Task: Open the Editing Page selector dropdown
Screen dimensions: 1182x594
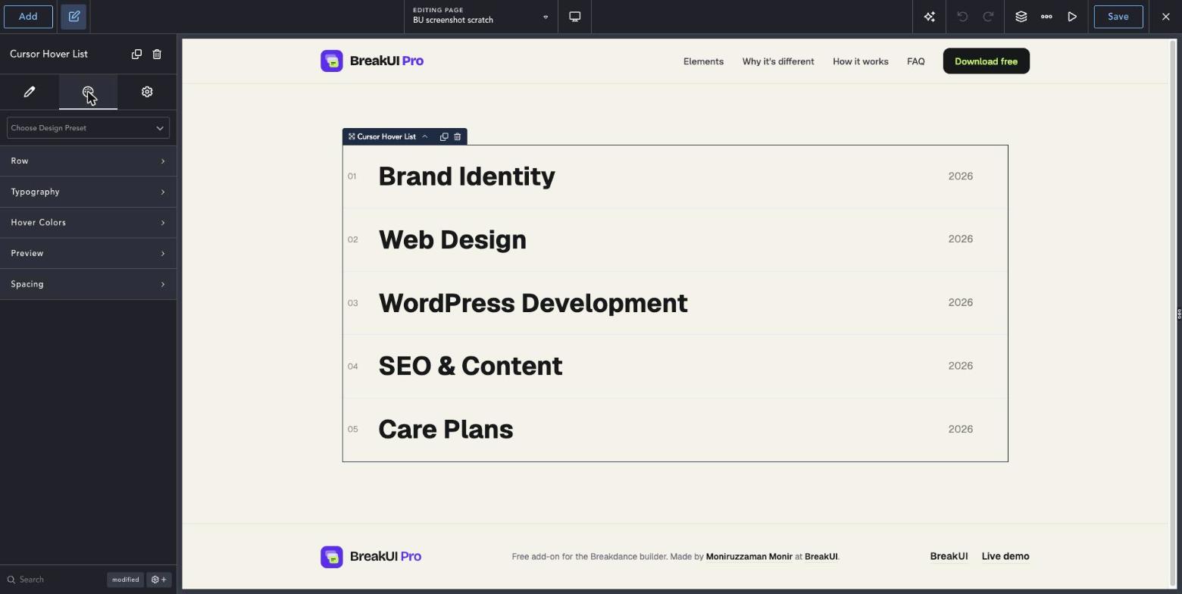Action: pyautogui.click(x=481, y=17)
